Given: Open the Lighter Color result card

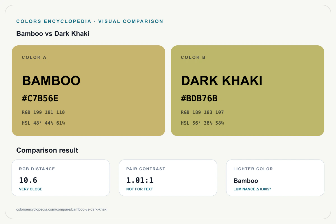Looking at the screenshot, I should click(275, 178).
